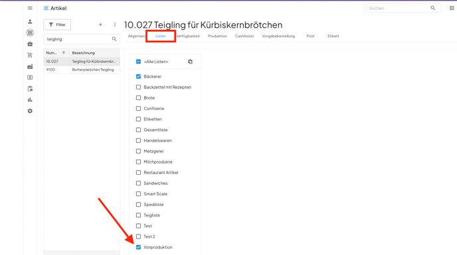Check the Restaurant Artikel checkbox
The width and height of the screenshot is (457, 255).
138,172
